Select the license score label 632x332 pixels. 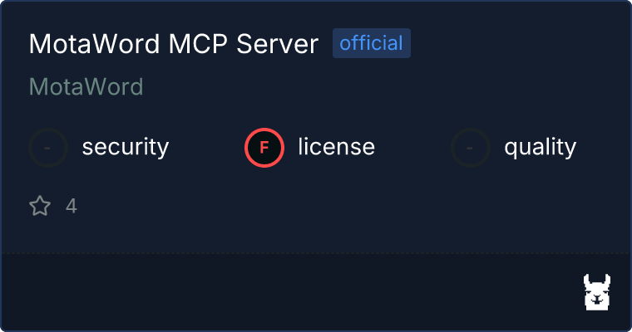337,146
